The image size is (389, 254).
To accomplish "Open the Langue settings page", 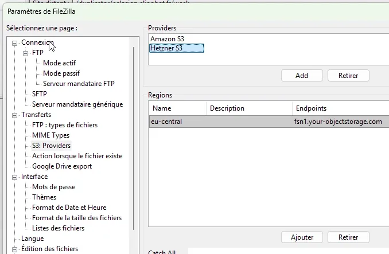I will 33,239.
